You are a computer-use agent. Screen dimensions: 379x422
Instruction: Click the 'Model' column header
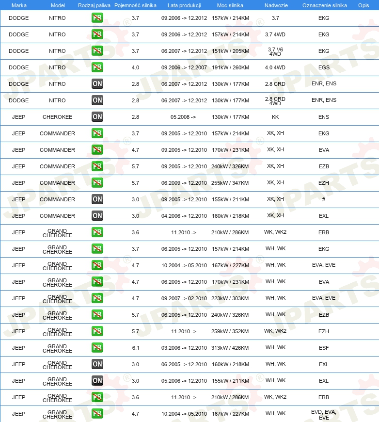tap(58, 5)
